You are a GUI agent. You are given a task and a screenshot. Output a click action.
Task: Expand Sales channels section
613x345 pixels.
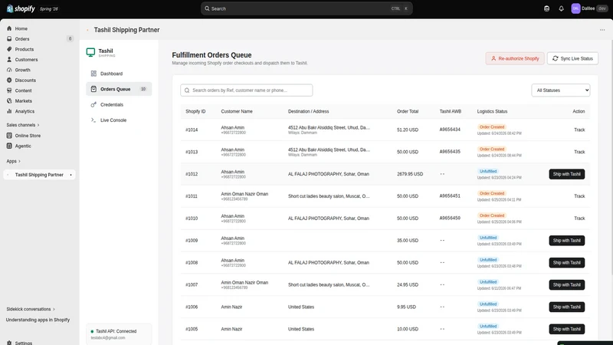click(x=23, y=125)
